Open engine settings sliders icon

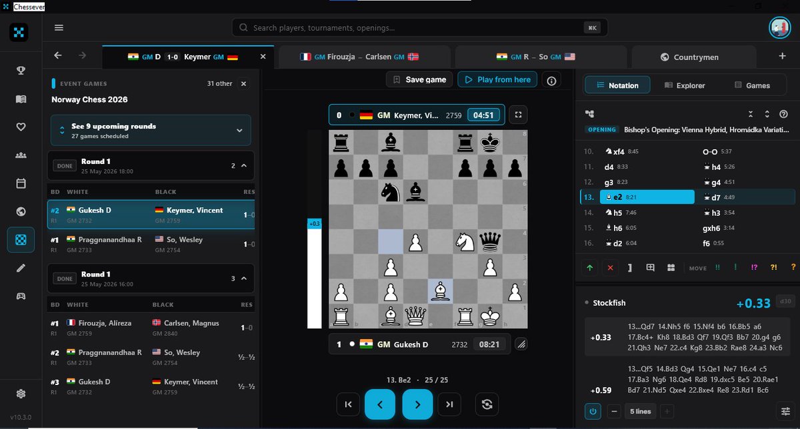[784, 411]
